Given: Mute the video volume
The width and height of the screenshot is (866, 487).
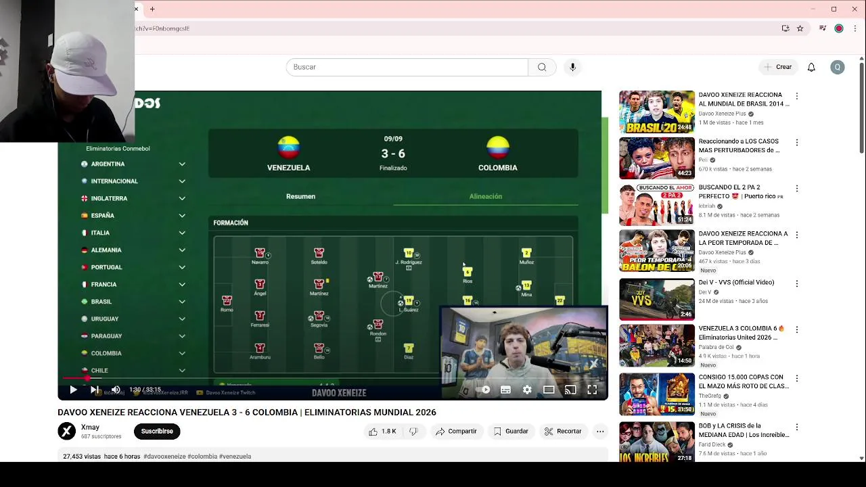Looking at the screenshot, I should 116,390.
